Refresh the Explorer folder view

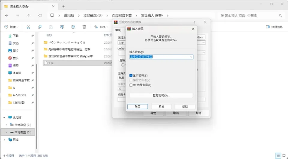40,16
